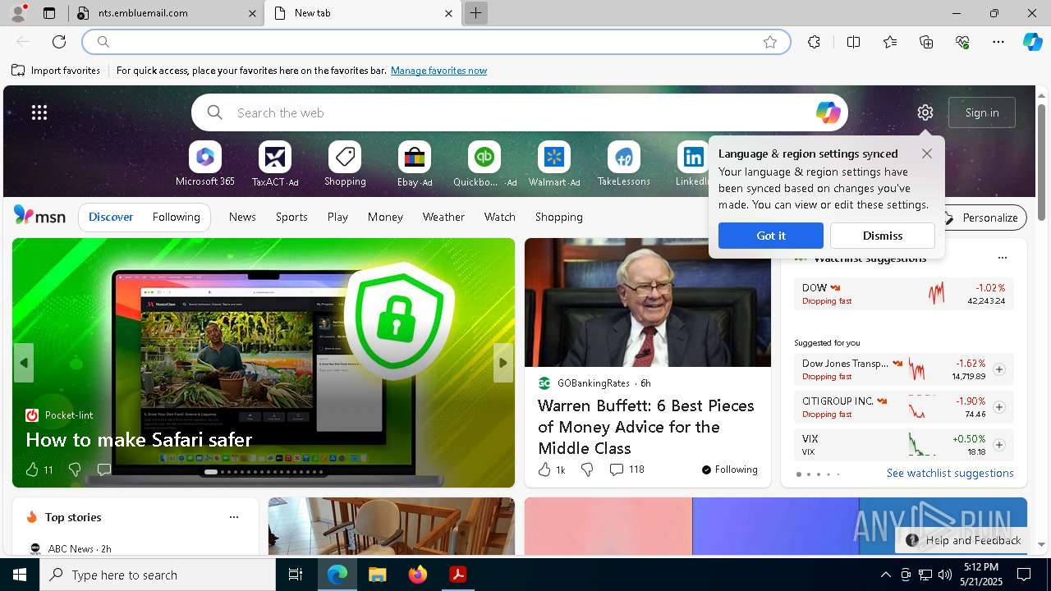
Task: Open the TakeLessons shortcut tile
Action: pos(624,164)
